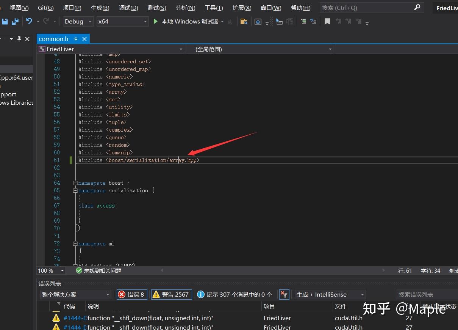Save all files with Save All icon
Image resolution: width=458 pixels, height=330 pixels.
click(14, 22)
